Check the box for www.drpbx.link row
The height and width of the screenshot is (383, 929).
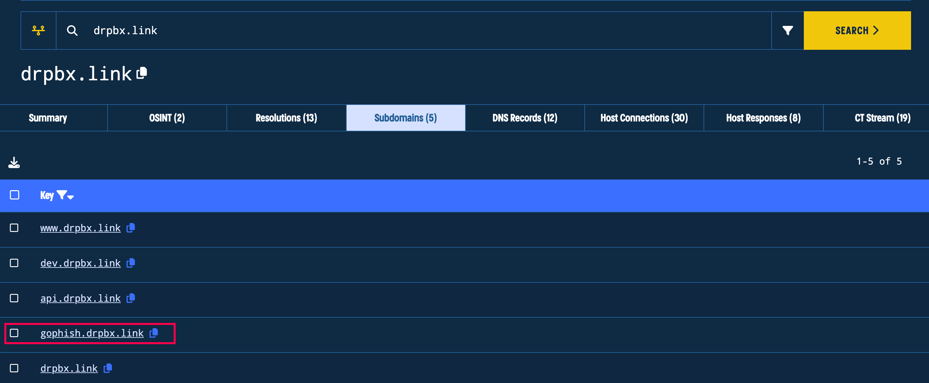click(14, 228)
